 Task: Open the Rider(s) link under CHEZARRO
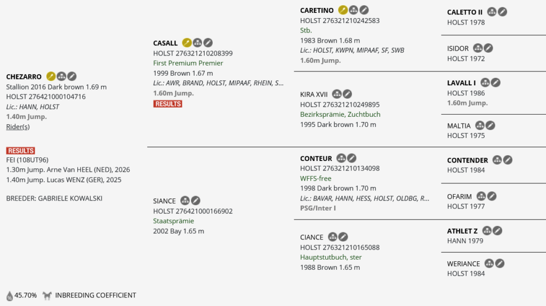[x=18, y=127]
